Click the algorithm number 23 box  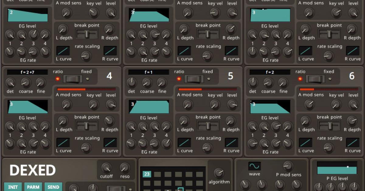147,174
